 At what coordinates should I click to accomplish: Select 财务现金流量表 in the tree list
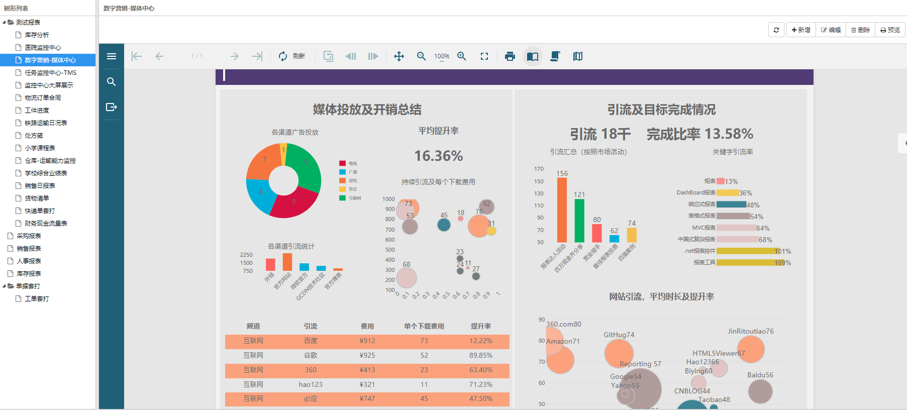click(x=46, y=223)
